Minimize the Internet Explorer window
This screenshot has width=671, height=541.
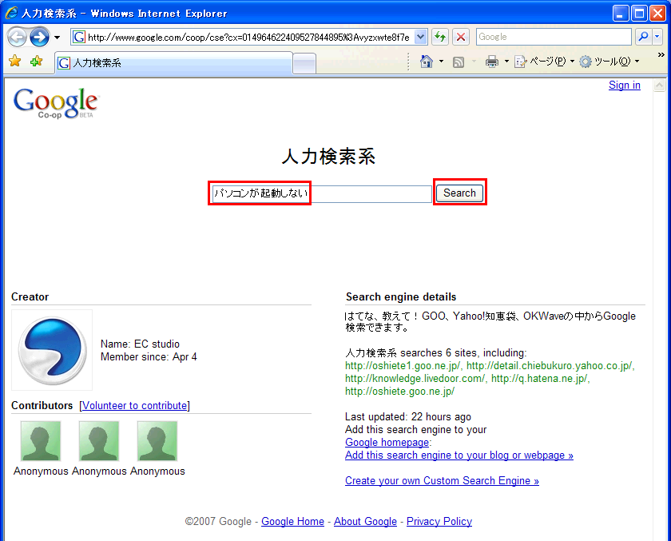[x=621, y=14]
